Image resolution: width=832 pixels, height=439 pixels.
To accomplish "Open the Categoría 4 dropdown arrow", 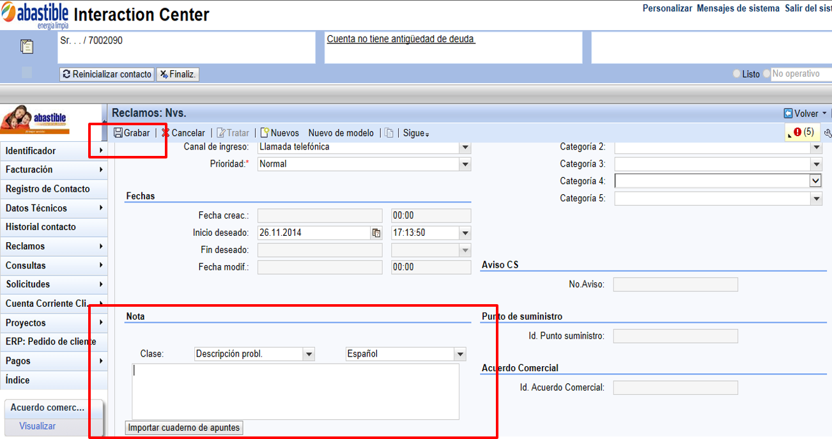I will tap(815, 181).
